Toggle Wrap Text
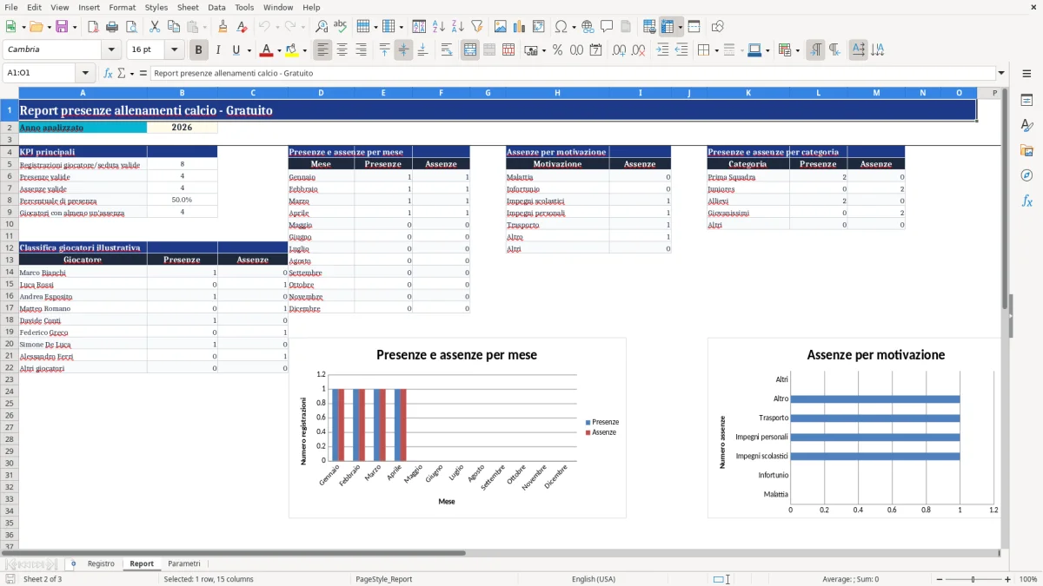1043x586 pixels. click(447, 50)
